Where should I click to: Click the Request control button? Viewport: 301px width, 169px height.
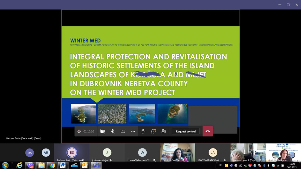[x=186, y=131]
